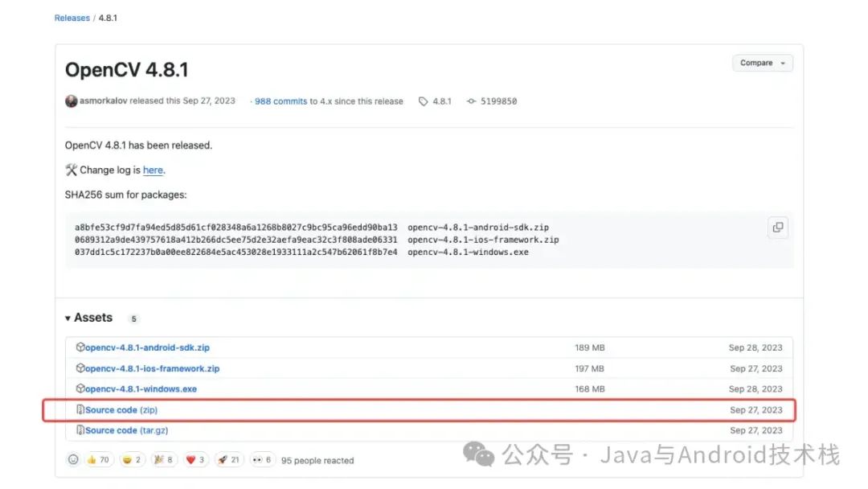The height and width of the screenshot is (489, 868).
Task: Toggle heart reaction with 3
Action: pos(195,460)
